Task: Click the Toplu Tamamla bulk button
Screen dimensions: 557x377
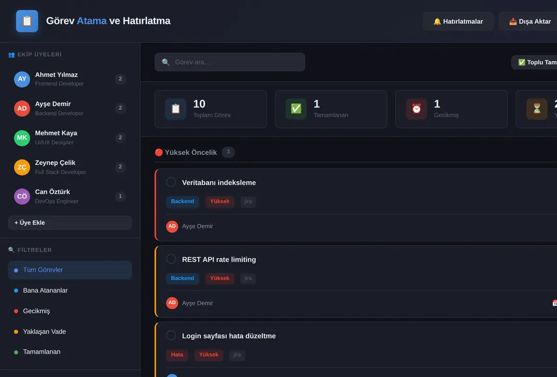Action: tap(534, 62)
